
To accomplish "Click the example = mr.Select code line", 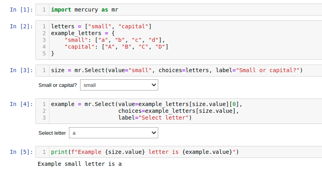I will pyautogui.click(x=147, y=104).
